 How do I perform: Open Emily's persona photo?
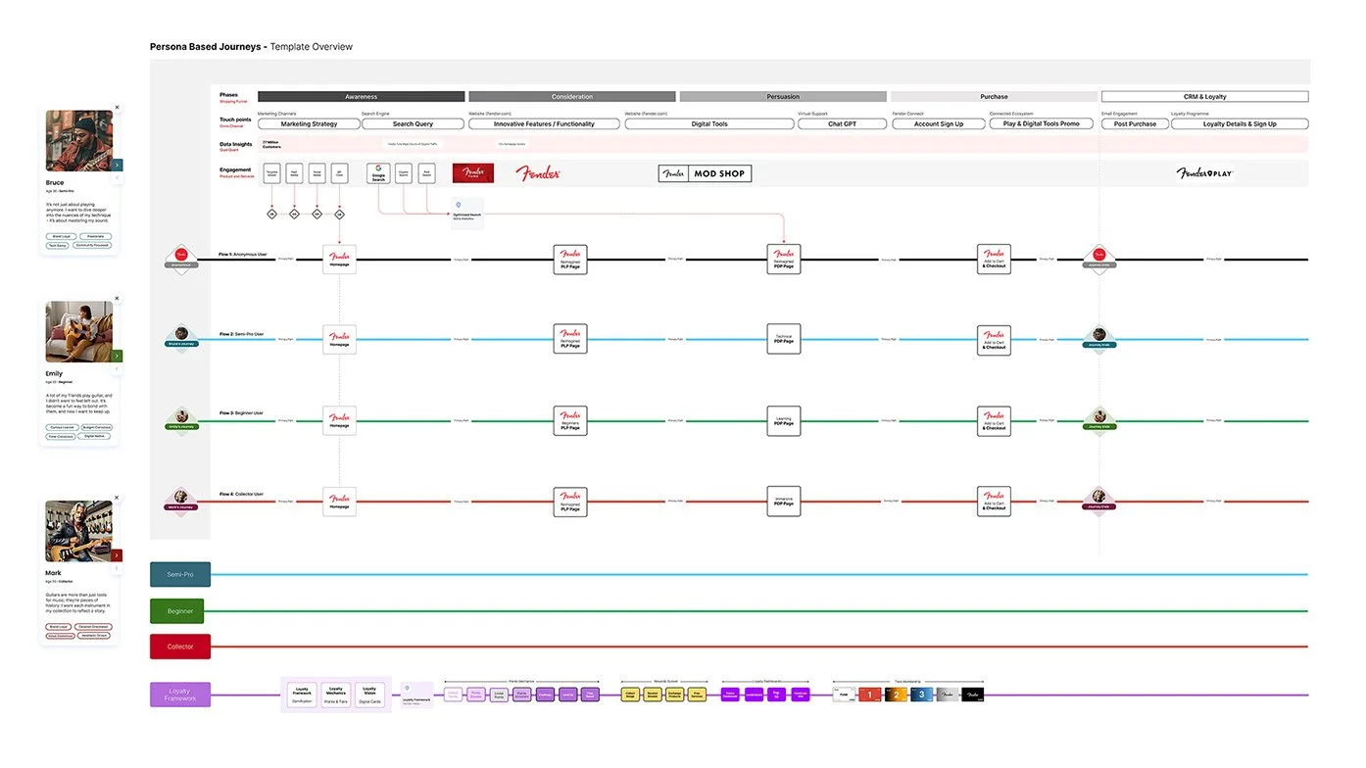click(x=78, y=332)
